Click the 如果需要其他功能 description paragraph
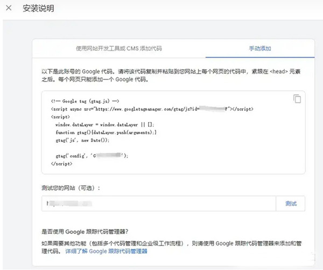 (171, 247)
